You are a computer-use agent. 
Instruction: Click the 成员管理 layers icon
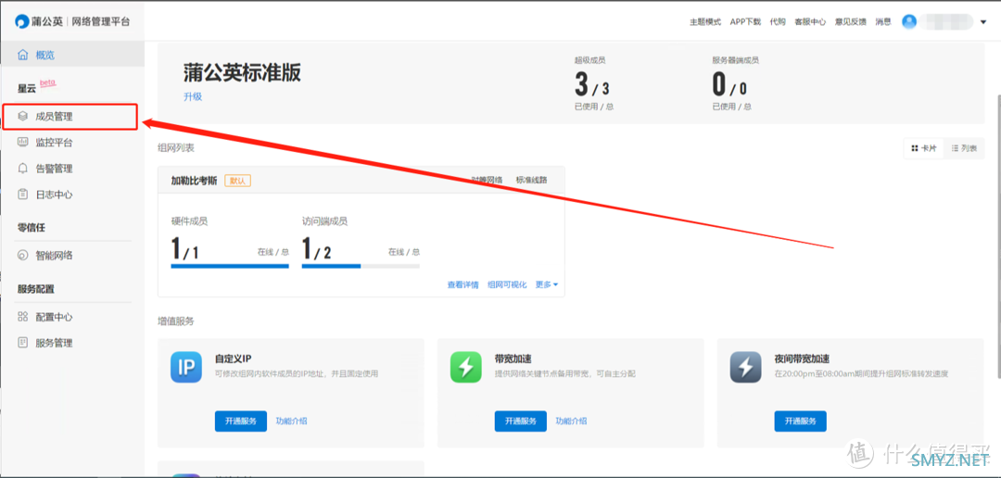point(23,117)
